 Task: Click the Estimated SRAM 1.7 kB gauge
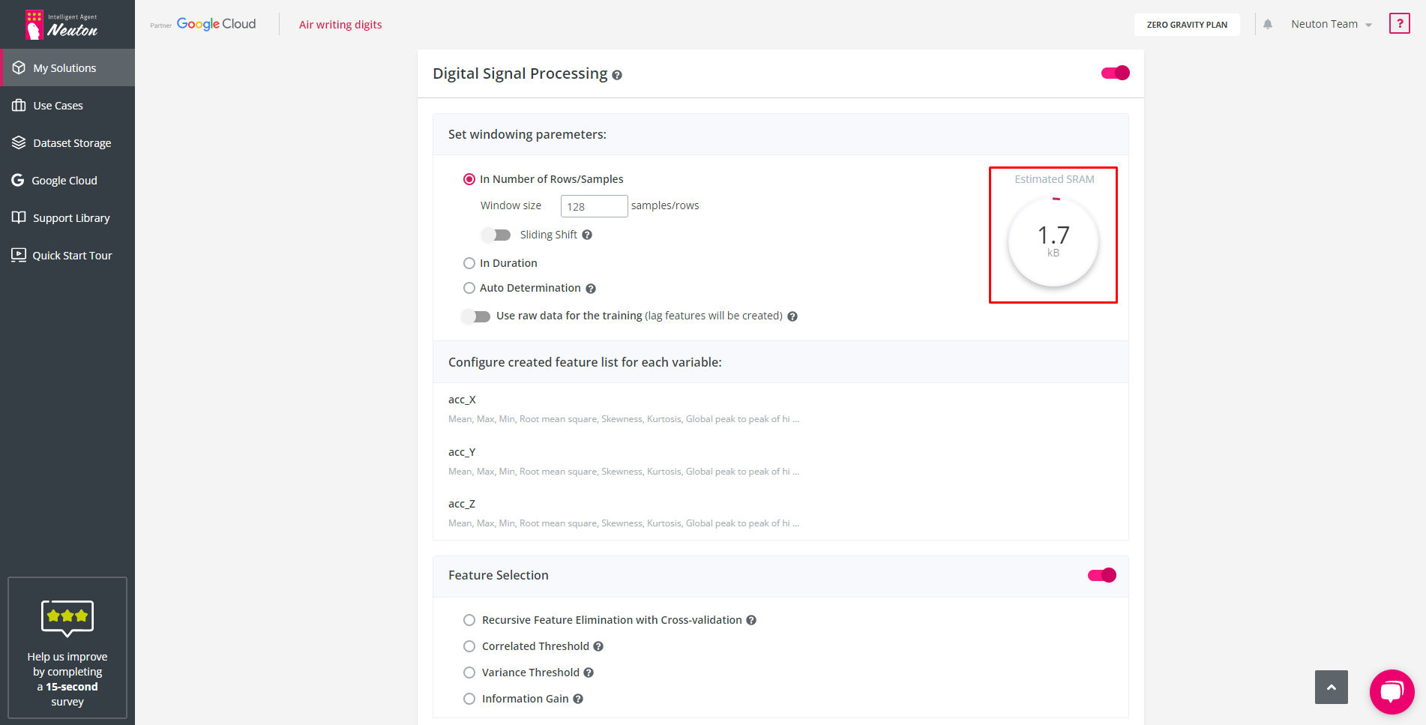(x=1053, y=241)
